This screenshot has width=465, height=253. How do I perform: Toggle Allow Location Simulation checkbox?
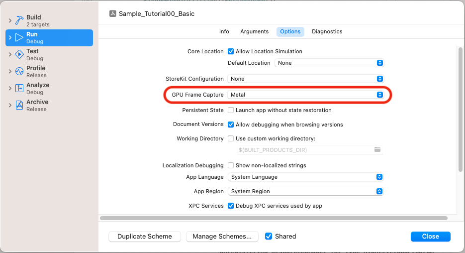pyautogui.click(x=231, y=51)
